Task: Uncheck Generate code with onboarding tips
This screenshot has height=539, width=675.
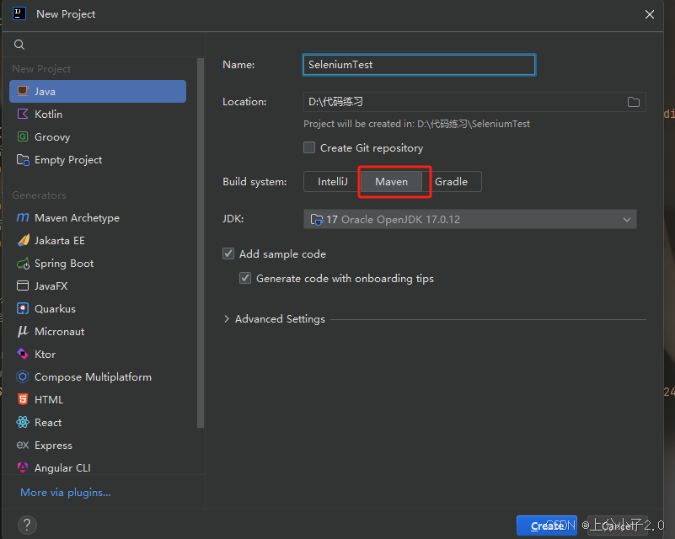Action: point(245,278)
